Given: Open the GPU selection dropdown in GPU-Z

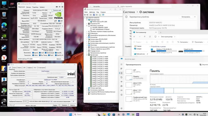Looking at the screenshot, I should 29,59.
